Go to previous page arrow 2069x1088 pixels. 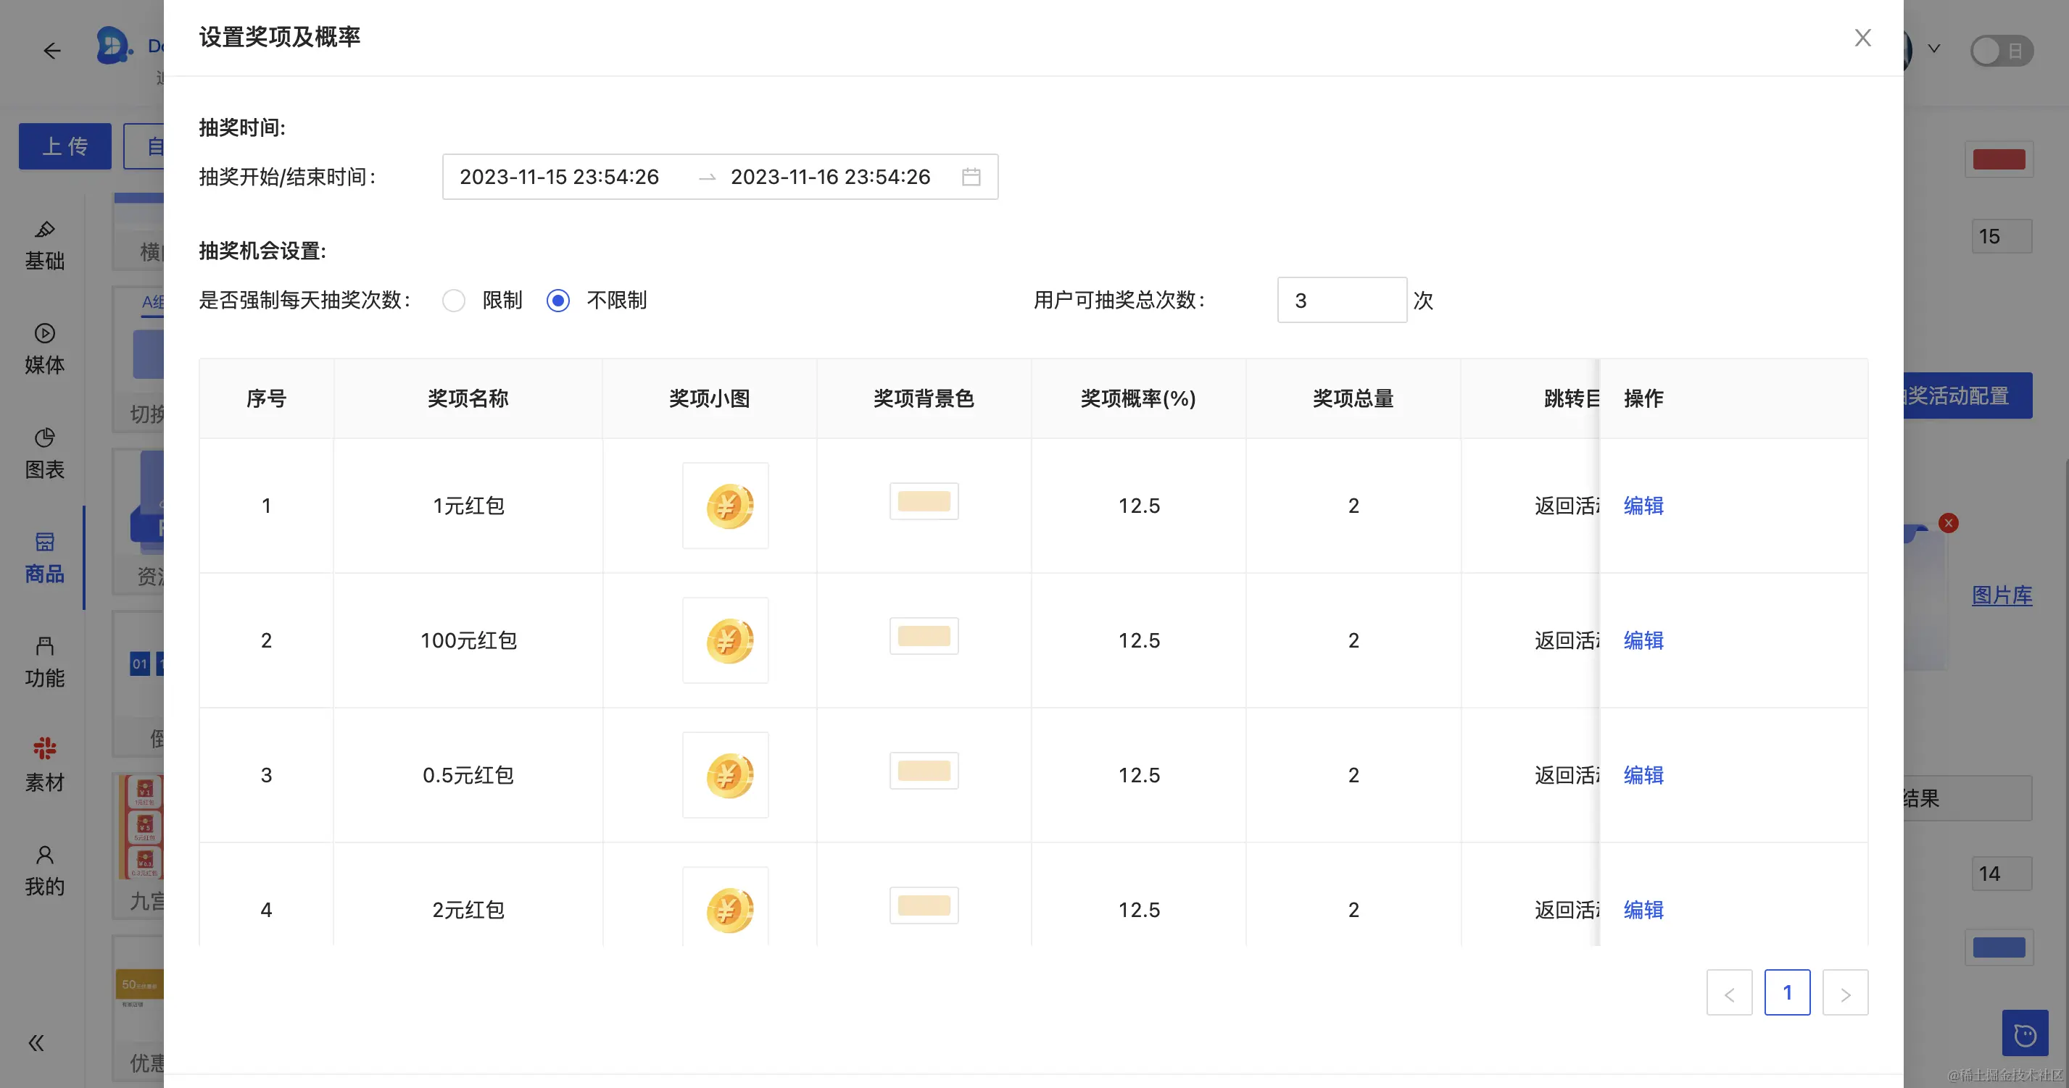[1729, 993]
